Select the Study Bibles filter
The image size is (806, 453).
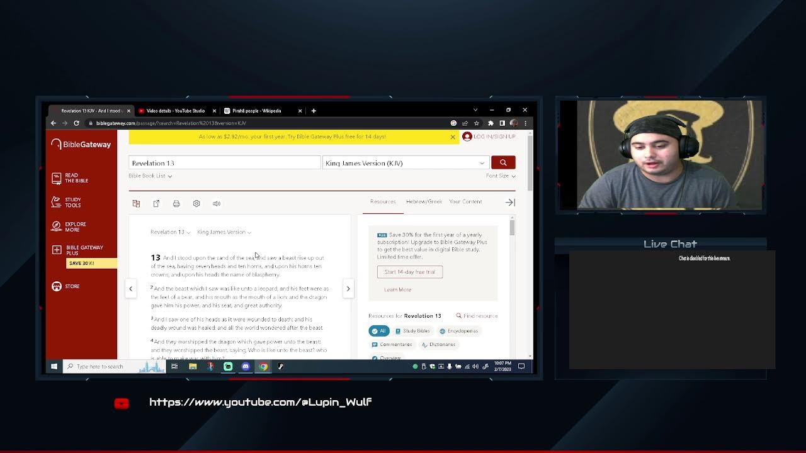click(412, 331)
